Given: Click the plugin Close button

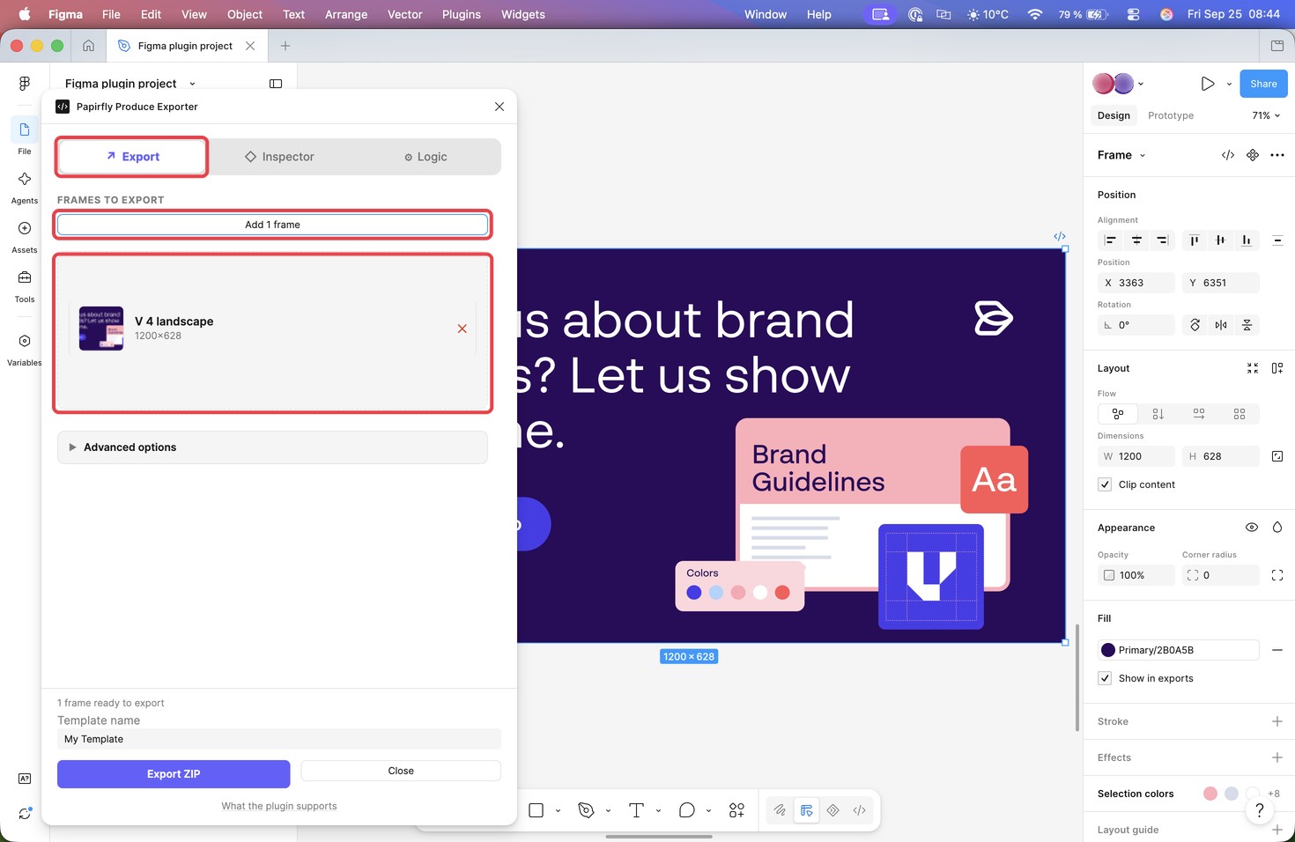Looking at the screenshot, I should (x=401, y=771).
